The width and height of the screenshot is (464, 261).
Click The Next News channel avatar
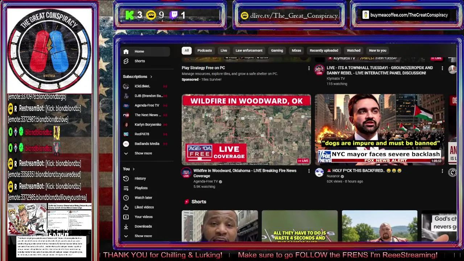click(x=126, y=115)
